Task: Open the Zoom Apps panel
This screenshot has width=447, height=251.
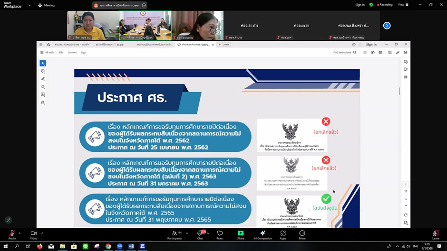Action: pyautogui.click(x=283, y=234)
